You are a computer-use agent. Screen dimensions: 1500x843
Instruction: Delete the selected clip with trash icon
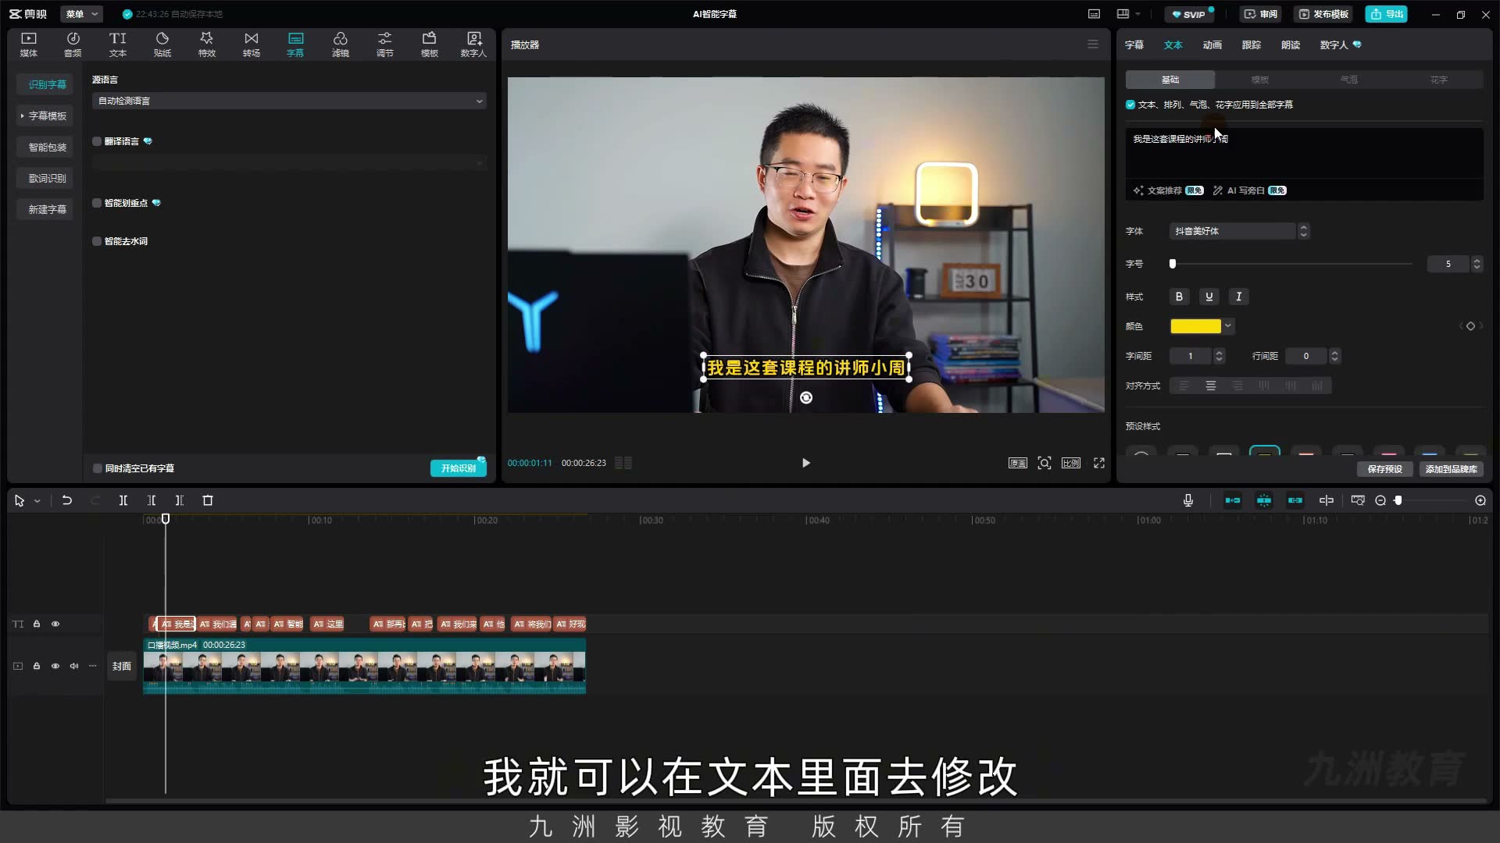pos(208,500)
